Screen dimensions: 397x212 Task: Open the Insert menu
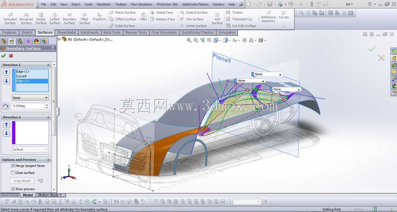76,4
